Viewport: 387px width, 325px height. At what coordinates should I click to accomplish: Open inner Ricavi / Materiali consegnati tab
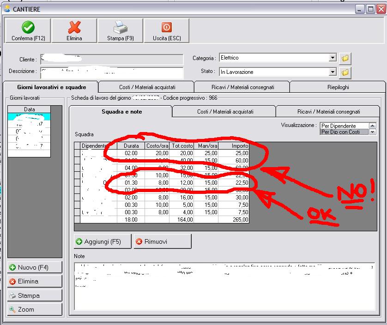tap(328, 112)
